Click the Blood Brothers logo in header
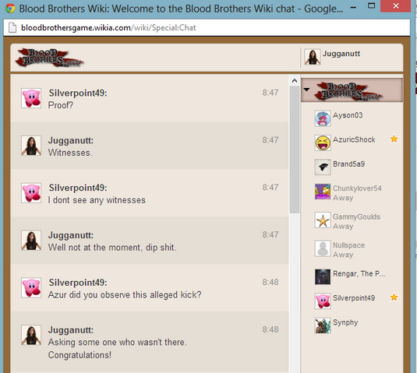Viewport: 417px width, 373px height. click(49, 57)
